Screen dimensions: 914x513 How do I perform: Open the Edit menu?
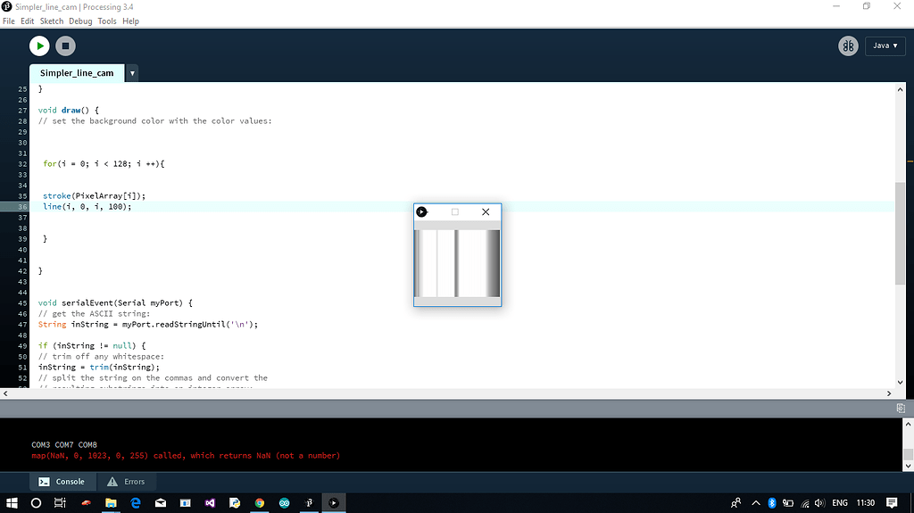click(x=28, y=21)
